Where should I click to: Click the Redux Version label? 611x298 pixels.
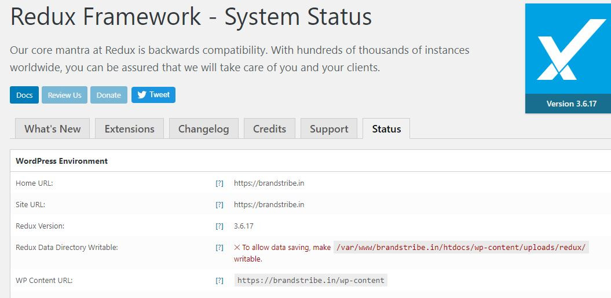coord(40,226)
